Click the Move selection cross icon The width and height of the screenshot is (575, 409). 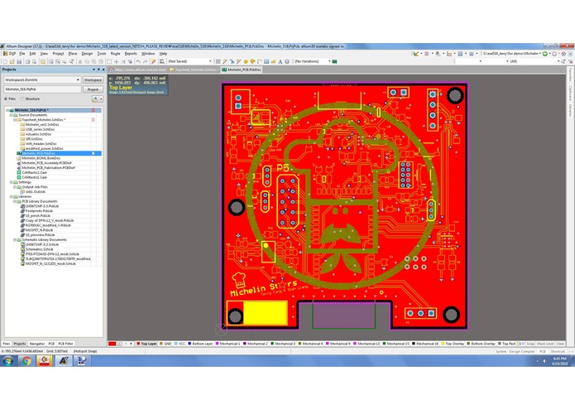click(116, 61)
